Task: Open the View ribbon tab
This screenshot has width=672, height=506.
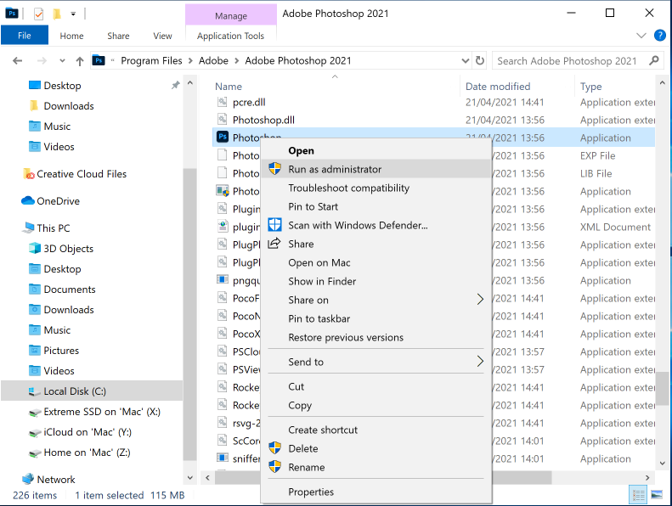Action: pyautogui.click(x=162, y=36)
